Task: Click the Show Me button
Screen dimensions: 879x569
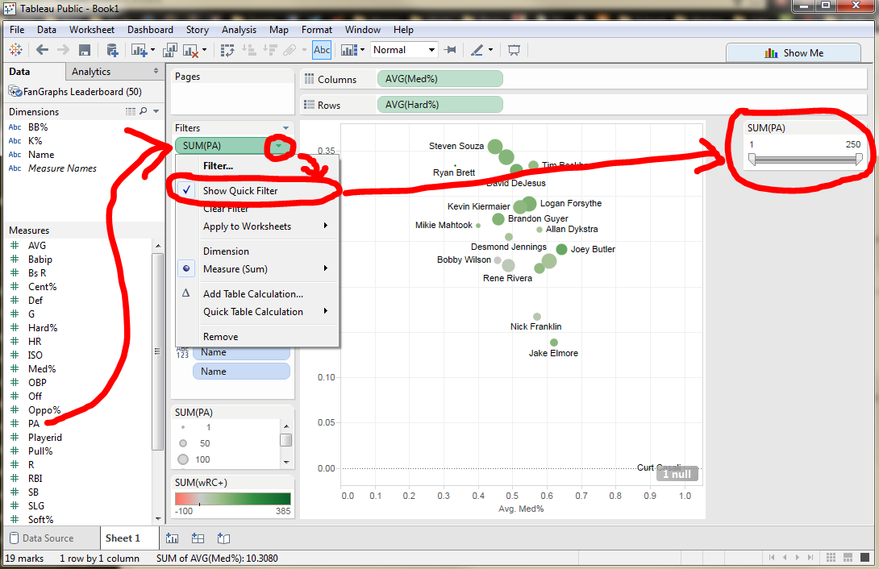Action: click(794, 52)
